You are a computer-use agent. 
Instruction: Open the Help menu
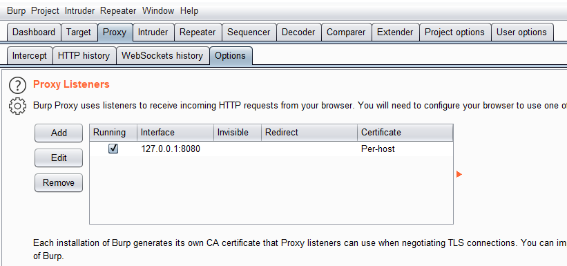[x=189, y=11]
